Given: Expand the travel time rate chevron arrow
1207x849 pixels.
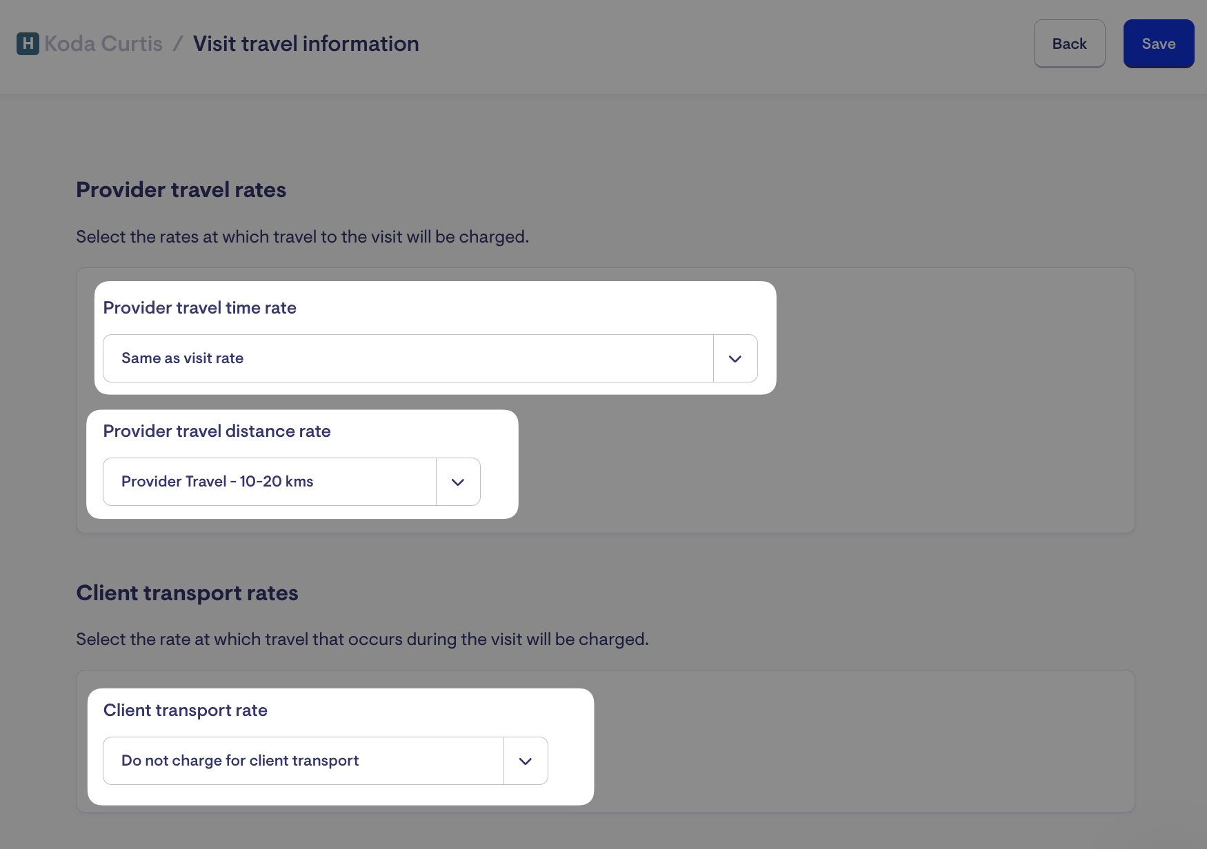Looking at the screenshot, I should pyautogui.click(x=735, y=358).
